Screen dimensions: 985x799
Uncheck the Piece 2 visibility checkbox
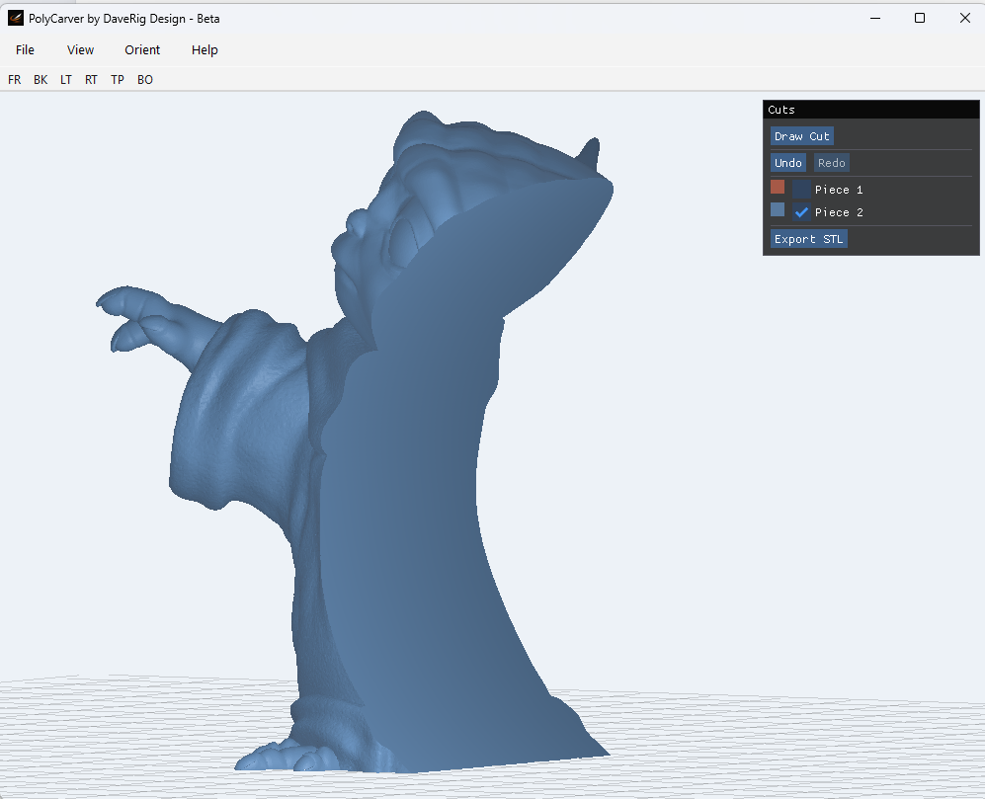click(801, 212)
